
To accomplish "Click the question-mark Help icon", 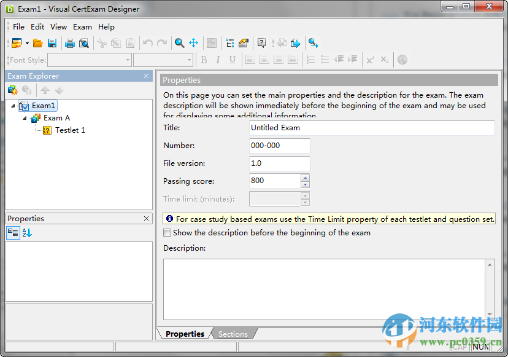I will tap(261, 43).
